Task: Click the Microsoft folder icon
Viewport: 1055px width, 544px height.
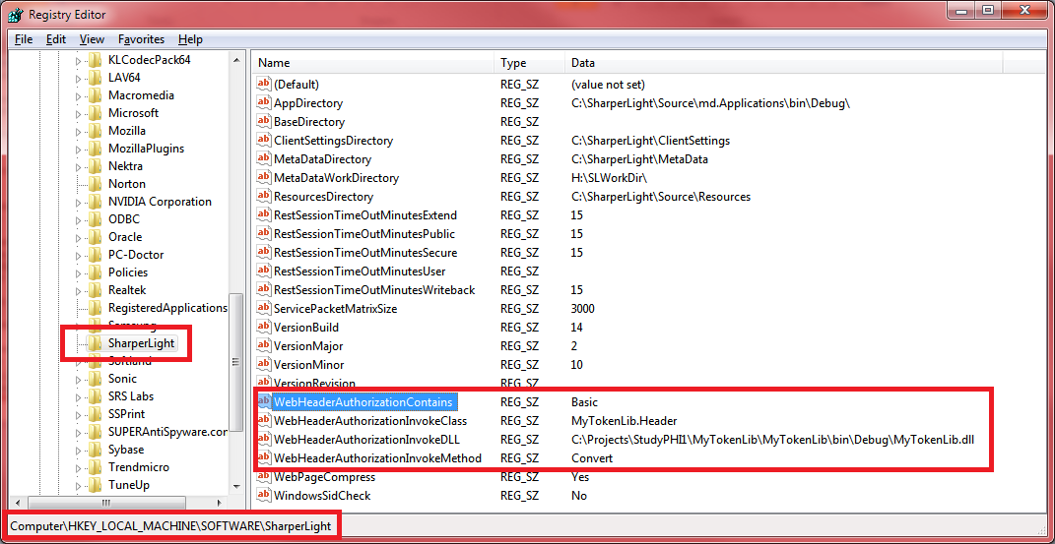Action: 96,113
